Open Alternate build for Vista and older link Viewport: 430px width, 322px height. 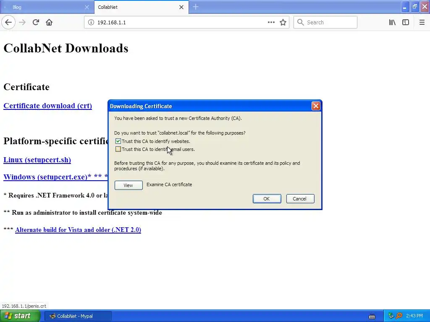pos(78,230)
